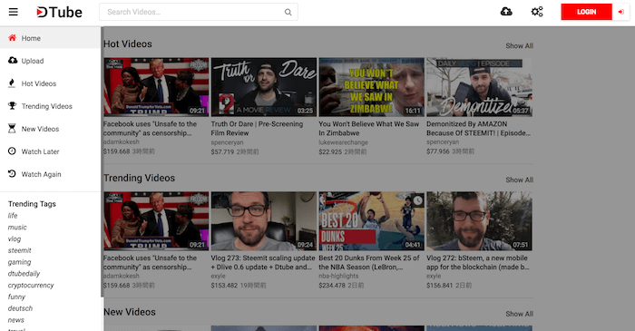Open the settings gears icon
Image resolution: width=635 pixels, height=331 pixels.
[x=537, y=11]
